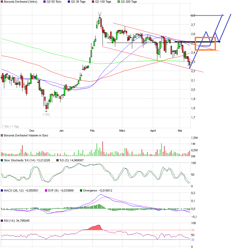Click the GD 100 Tage legend label
The image size is (235, 249).
103,2
